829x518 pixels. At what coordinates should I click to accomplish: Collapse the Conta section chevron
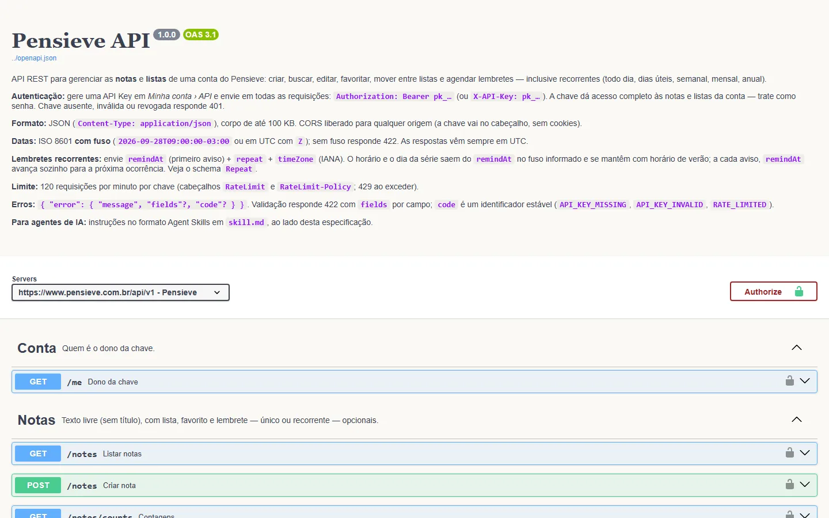coord(797,348)
